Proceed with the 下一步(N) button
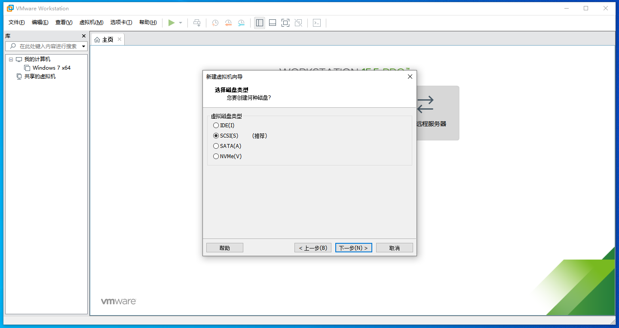Viewport: 619px width, 328px height. point(354,248)
